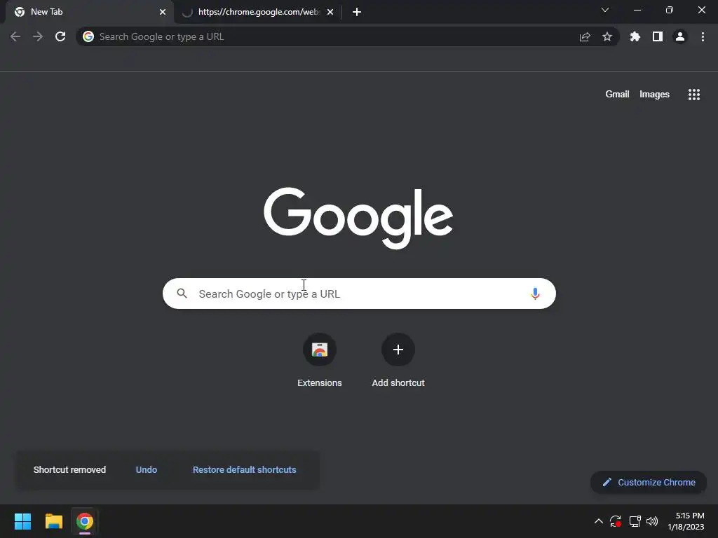Open the Google apps grid
Image resolution: width=718 pixels, height=538 pixels.
693,95
